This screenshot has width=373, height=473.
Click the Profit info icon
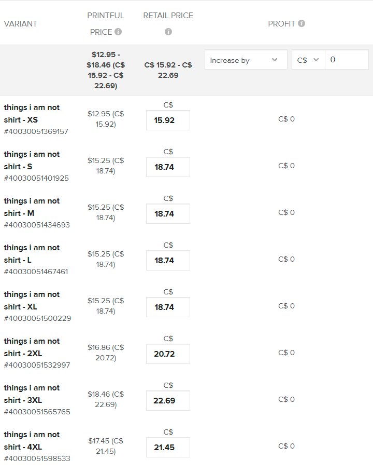[302, 23]
